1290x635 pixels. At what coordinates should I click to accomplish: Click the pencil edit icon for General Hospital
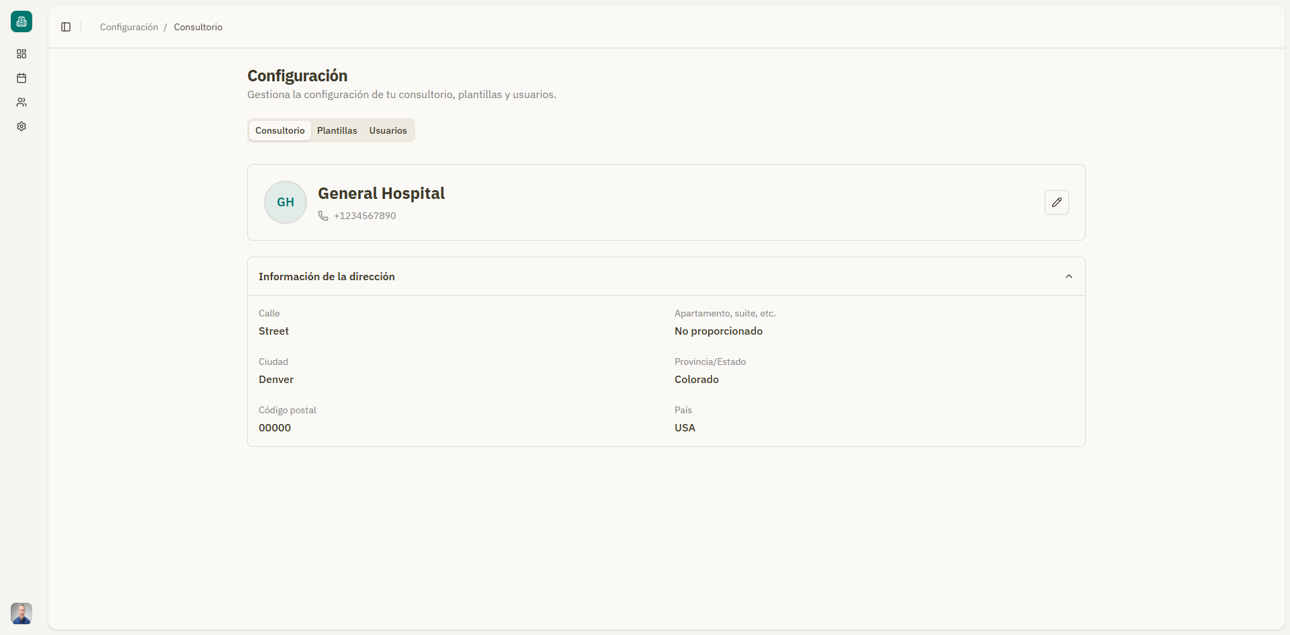[1056, 202]
